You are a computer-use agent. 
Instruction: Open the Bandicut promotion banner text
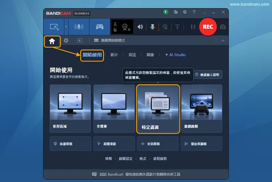tap(140, 175)
